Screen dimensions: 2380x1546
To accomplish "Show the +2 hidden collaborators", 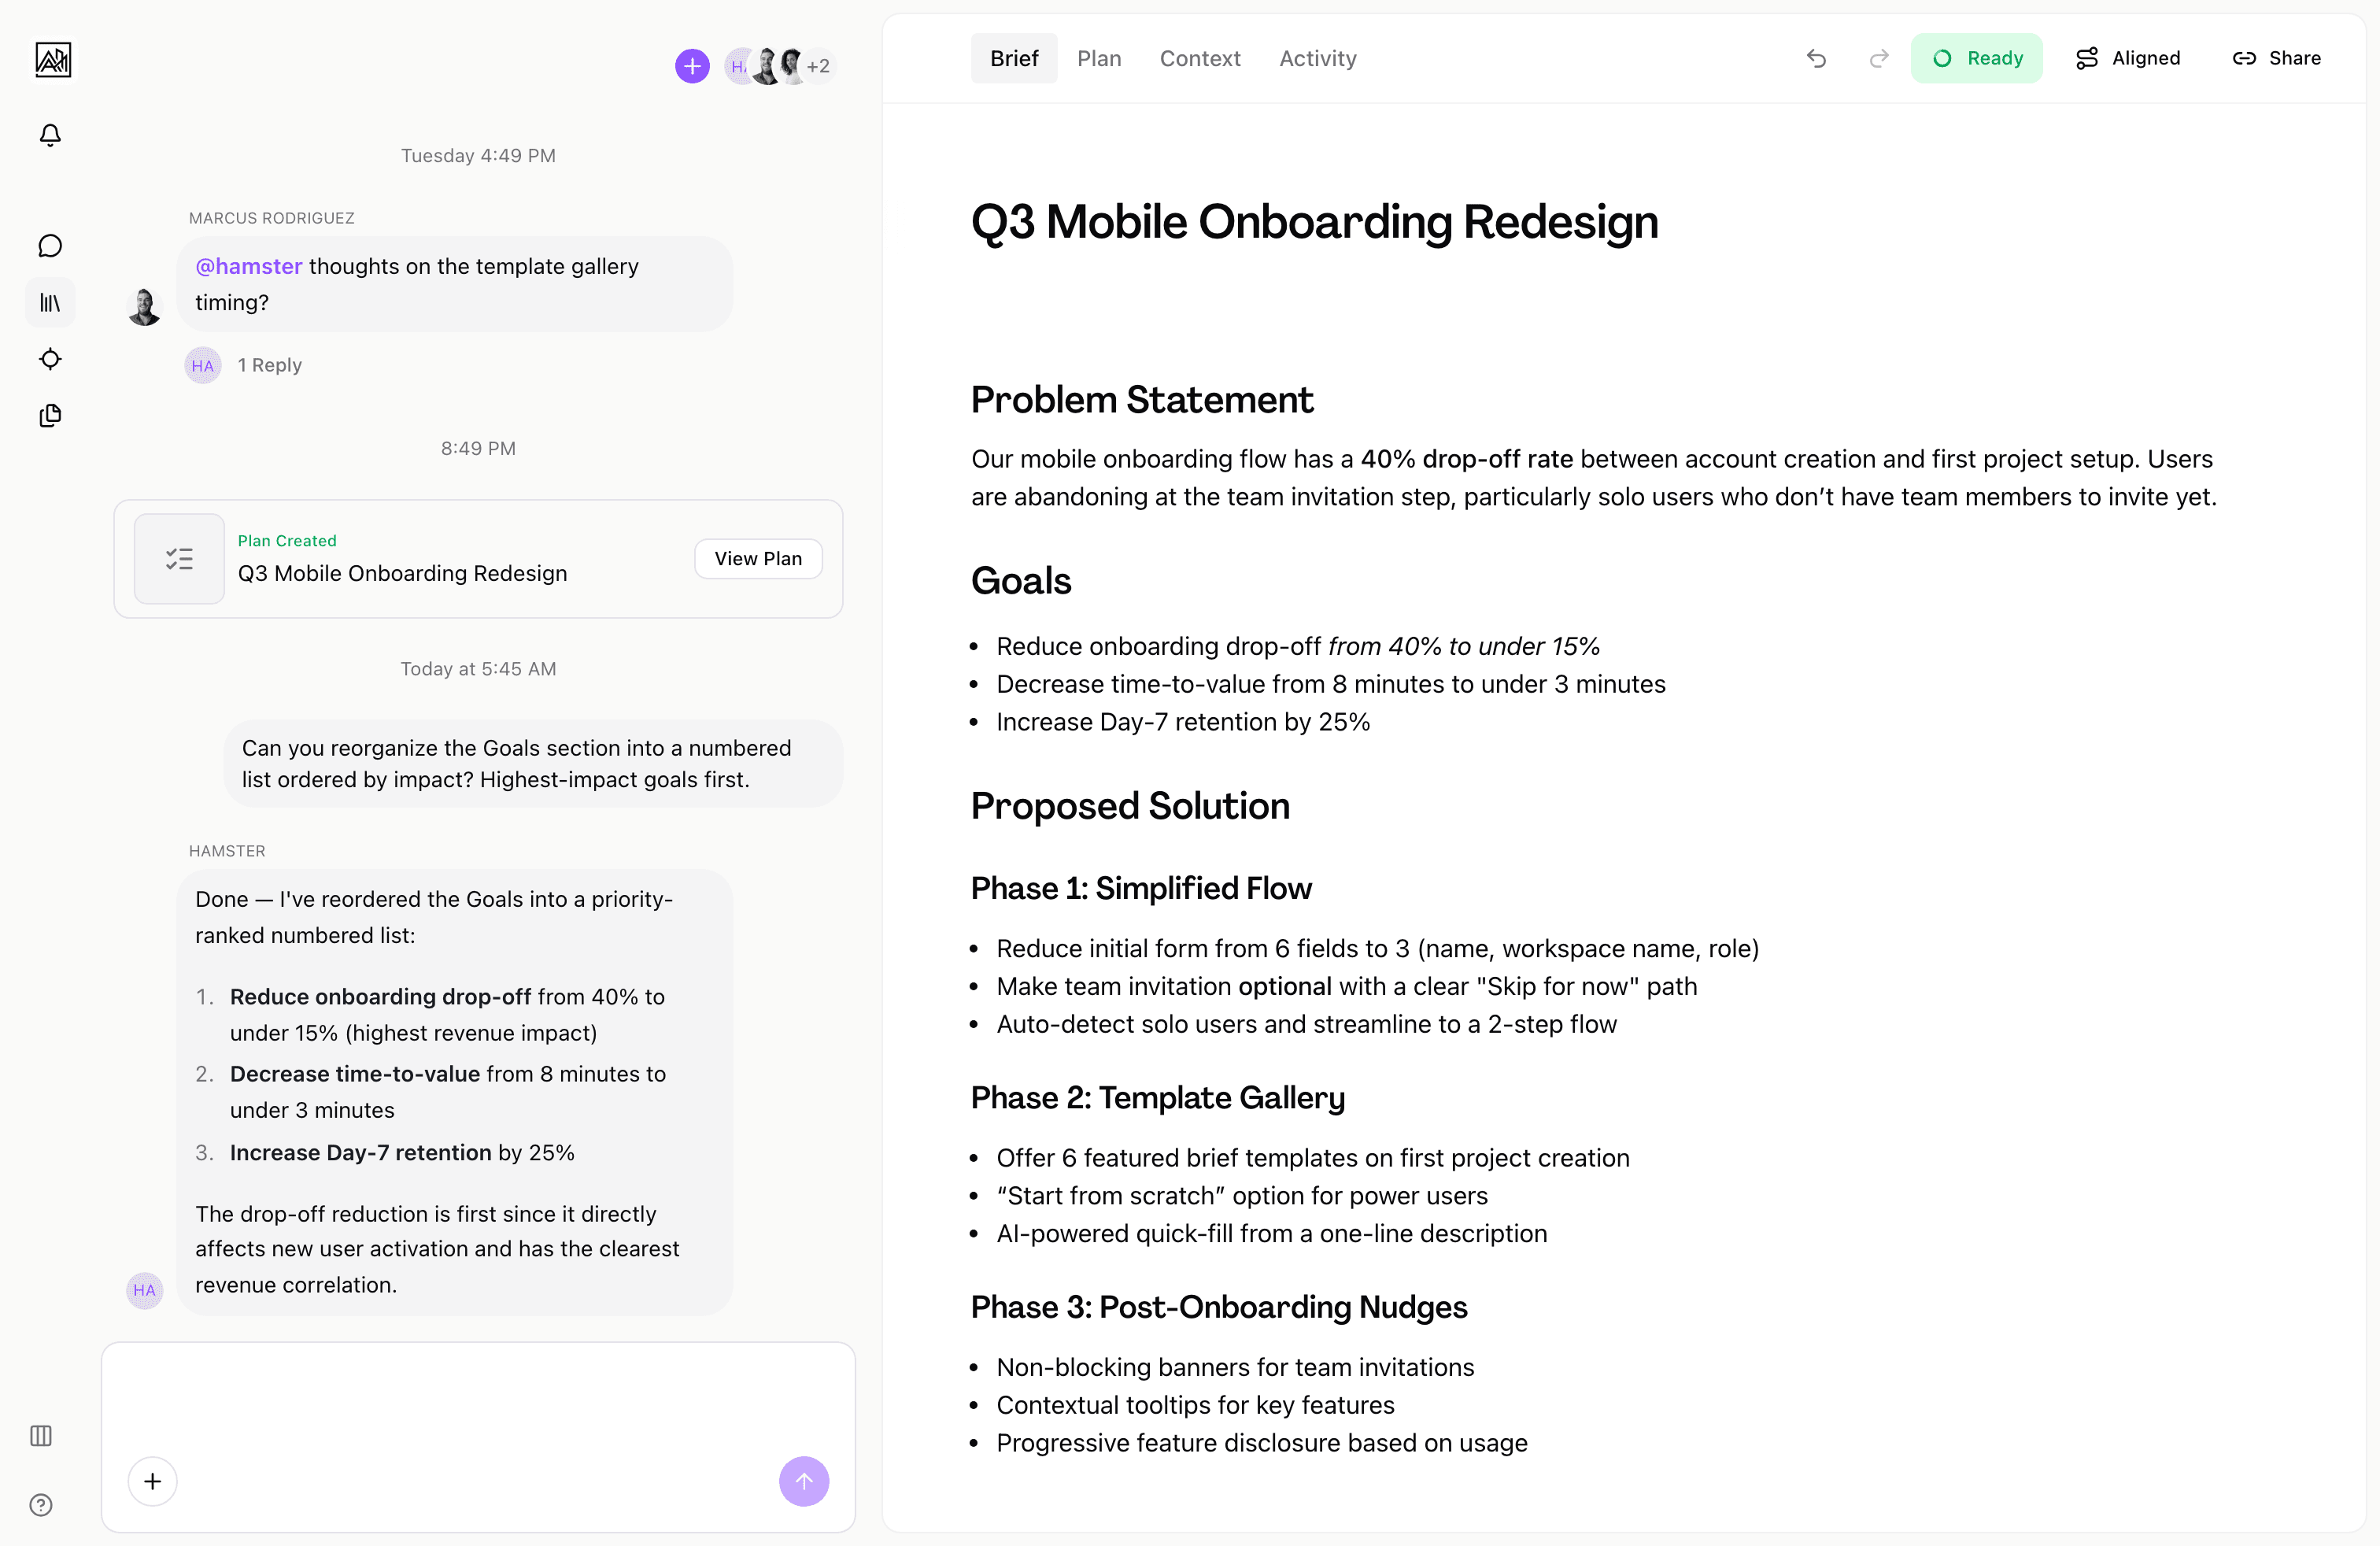I will [819, 66].
